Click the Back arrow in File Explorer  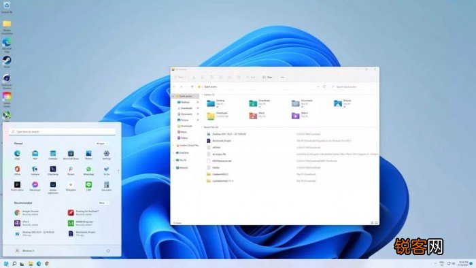click(175, 87)
